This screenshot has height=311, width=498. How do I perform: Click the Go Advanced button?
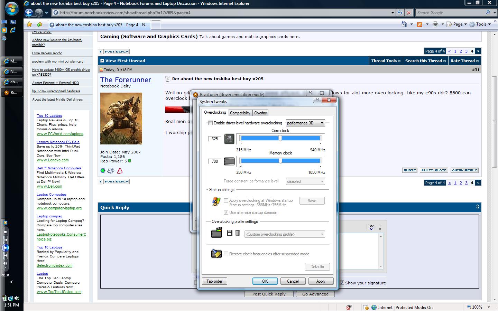coord(315,294)
